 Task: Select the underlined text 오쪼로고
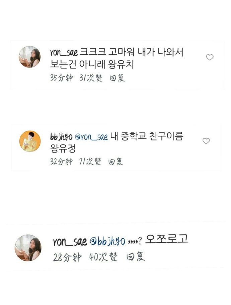(167, 239)
